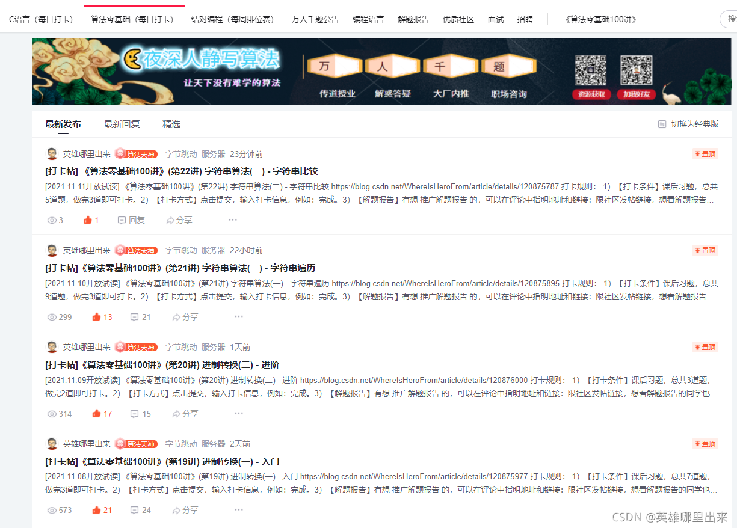Click the search box at top right
The width and height of the screenshot is (737, 528).
click(x=729, y=19)
